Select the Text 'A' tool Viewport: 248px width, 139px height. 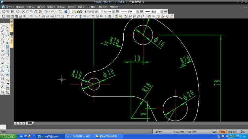tap(2, 87)
